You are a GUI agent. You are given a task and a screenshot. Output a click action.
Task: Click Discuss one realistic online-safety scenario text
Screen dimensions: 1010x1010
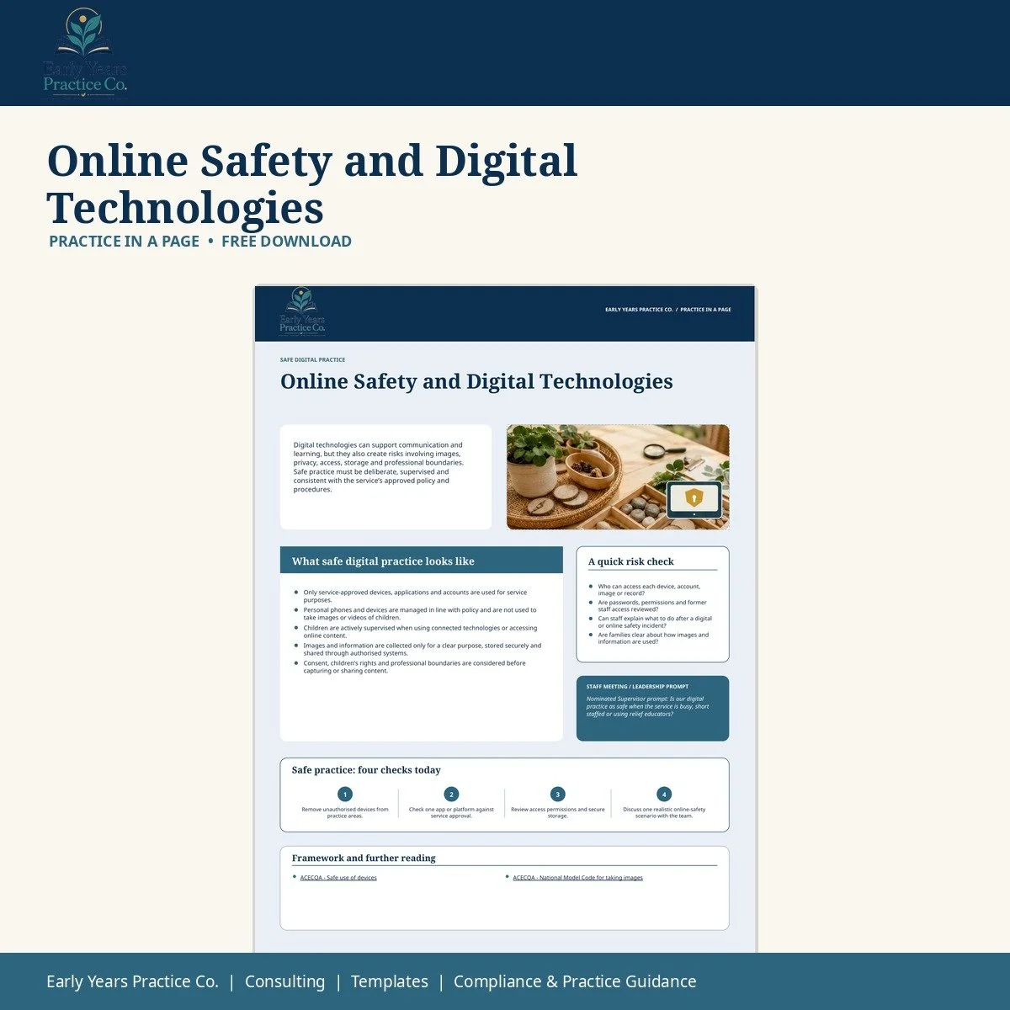click(664, 813)
